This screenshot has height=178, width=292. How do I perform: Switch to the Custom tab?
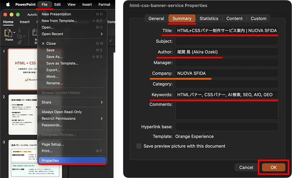coord(259,18)
